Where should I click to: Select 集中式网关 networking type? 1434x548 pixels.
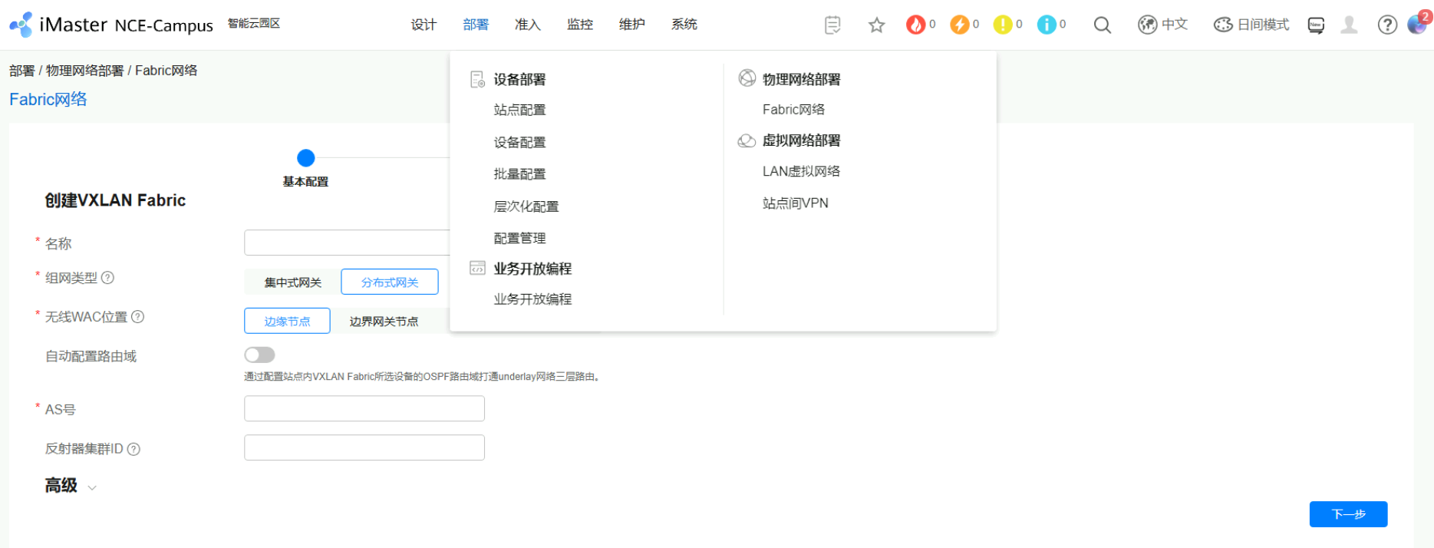292,282
